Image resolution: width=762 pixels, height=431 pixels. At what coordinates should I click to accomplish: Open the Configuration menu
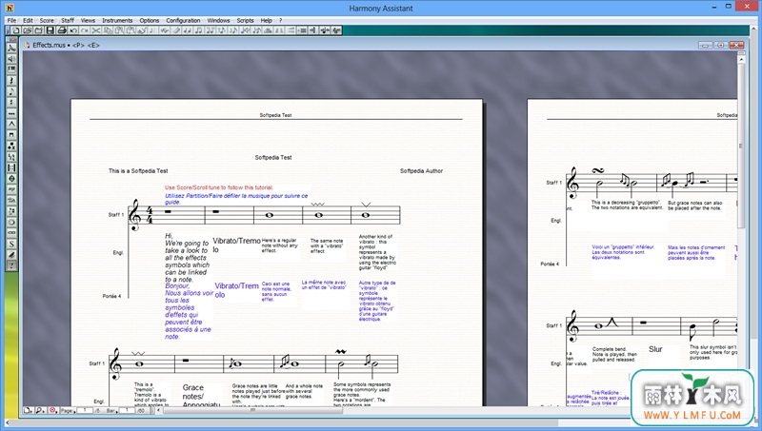tap(183, 20)
